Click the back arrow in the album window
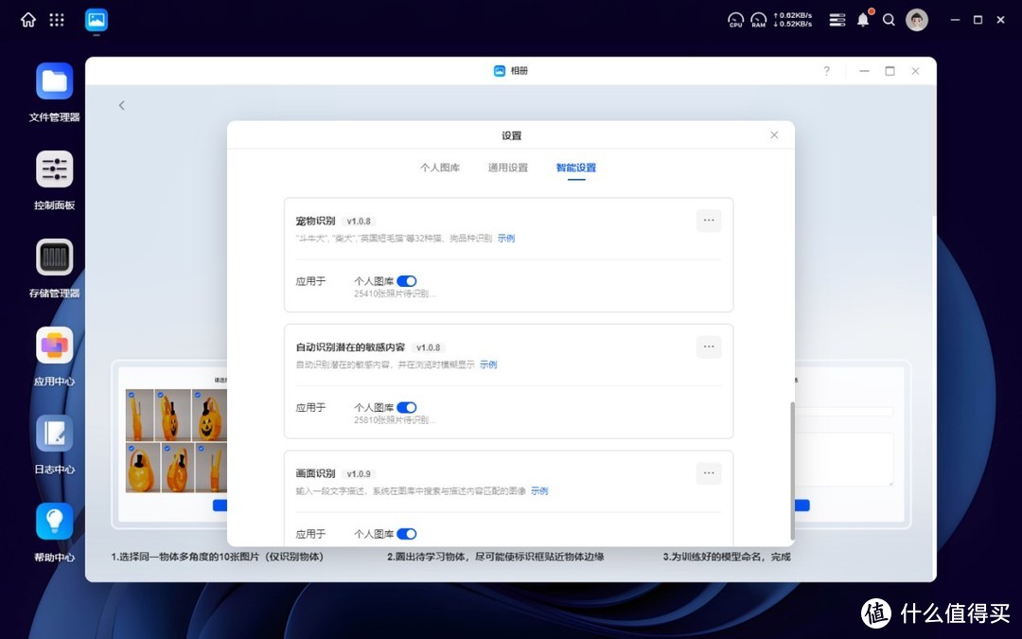 (121, 105)
